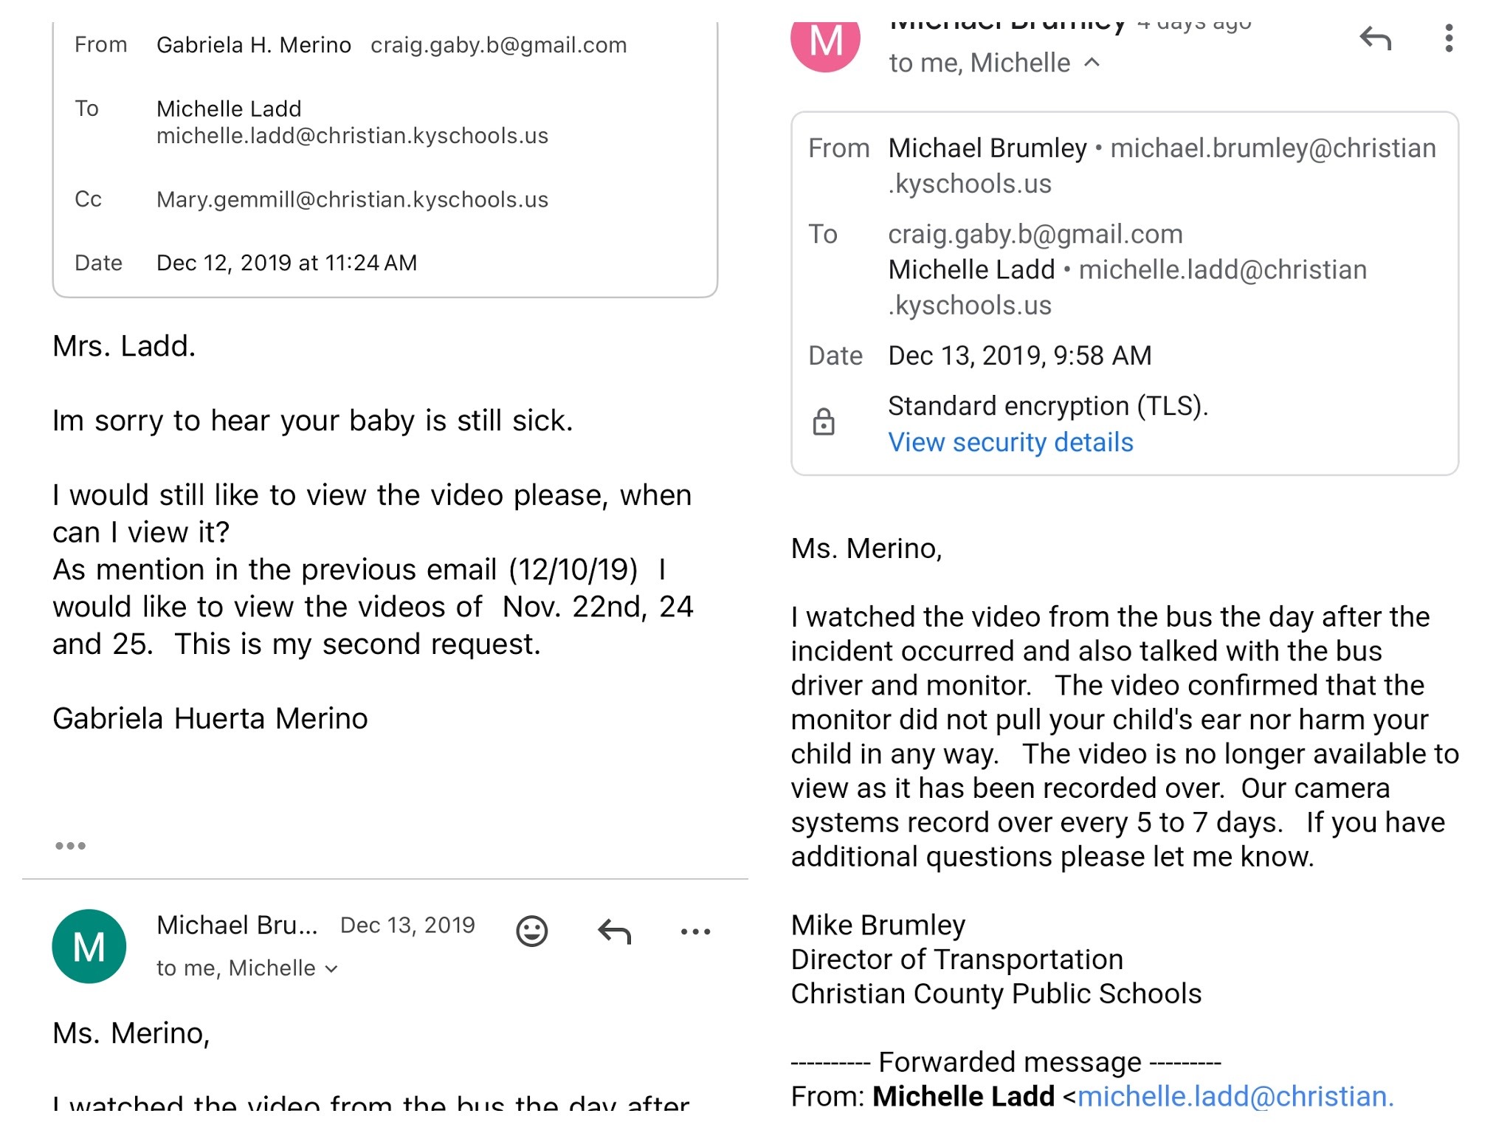This screenshot has width=1510, height=1133.
Task: Click Dec 13, 2019 date beside sender
Action: tap(407, 925)
